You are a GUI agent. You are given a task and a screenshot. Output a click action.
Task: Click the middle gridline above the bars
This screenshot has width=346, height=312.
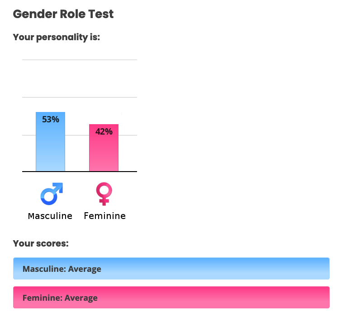point(80,97)
